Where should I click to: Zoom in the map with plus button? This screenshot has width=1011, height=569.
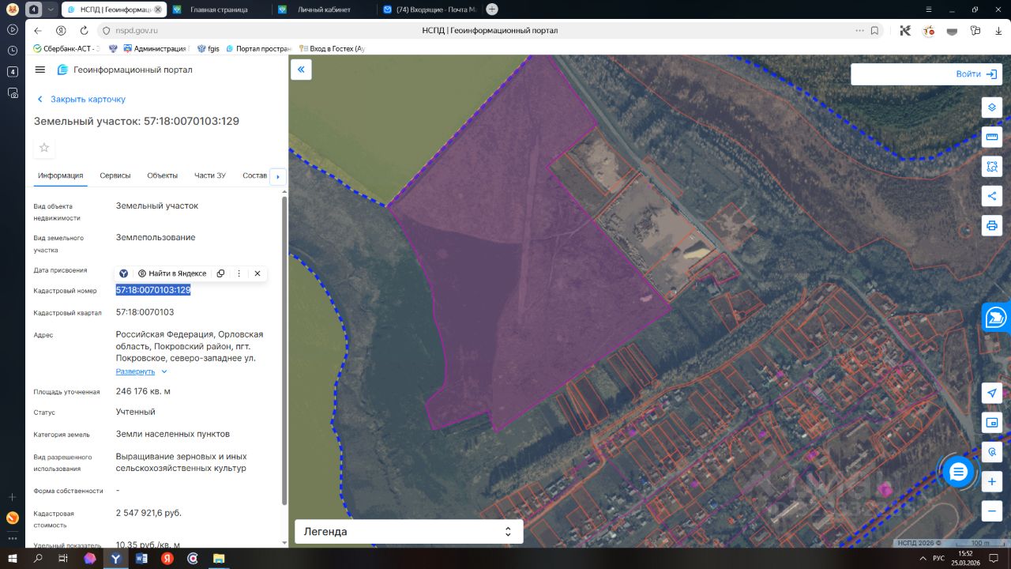click(992, 481)
